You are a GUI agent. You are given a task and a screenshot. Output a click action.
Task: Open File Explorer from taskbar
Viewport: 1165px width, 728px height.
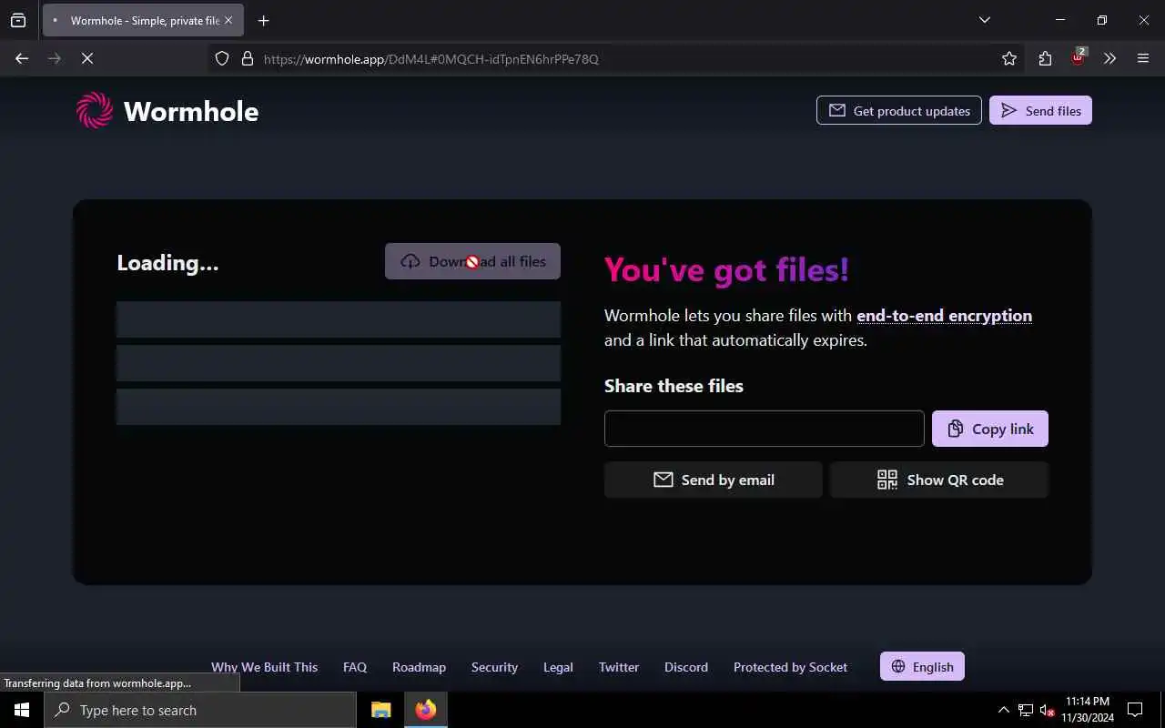coord(381,710)
